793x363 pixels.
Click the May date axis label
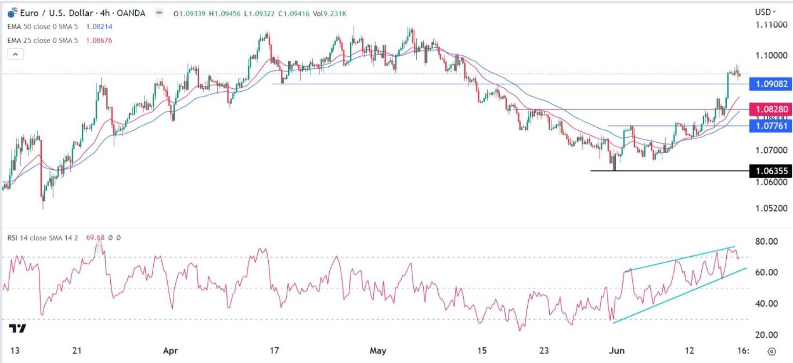click(378, 351)
